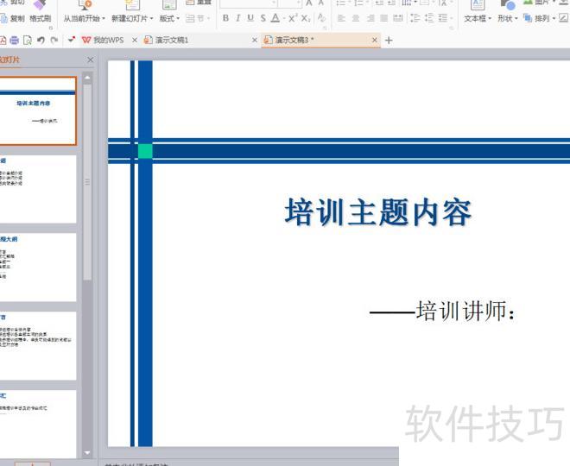Image resolution: width=570 pixels, height=466 pixels.
Task: Click the subtitle ——培训讲师：
Action: (443, 312)
